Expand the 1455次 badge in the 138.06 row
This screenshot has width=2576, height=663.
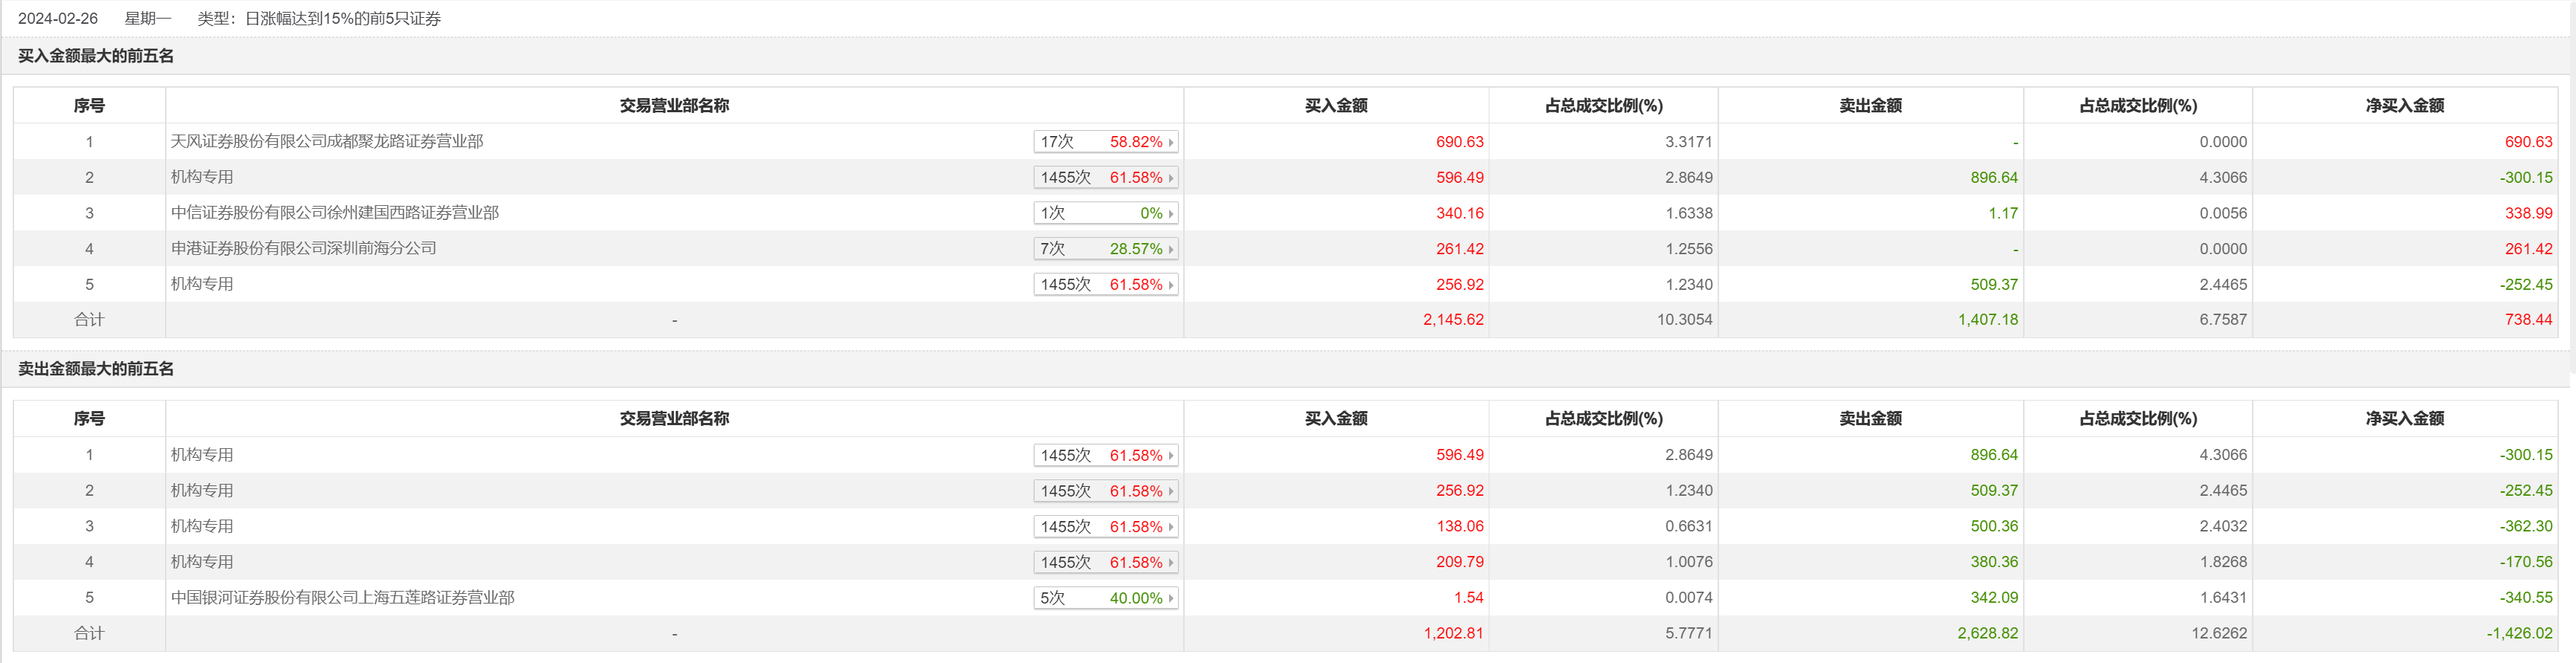pos(1106,527)
